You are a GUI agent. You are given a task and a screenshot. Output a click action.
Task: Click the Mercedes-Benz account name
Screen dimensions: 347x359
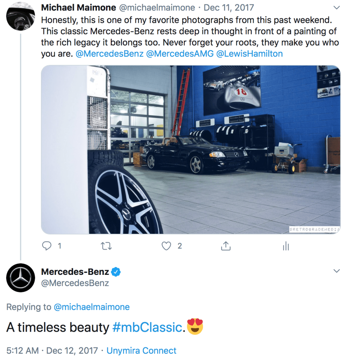[75, 271]
